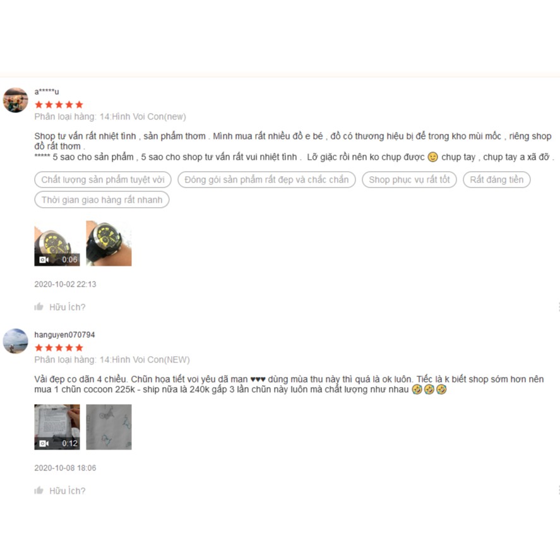The height and width of the screenshot is (560, 560).
Task: Select the 'Thời gian giao hàng rất nhanh' tag
Action: 102,200
